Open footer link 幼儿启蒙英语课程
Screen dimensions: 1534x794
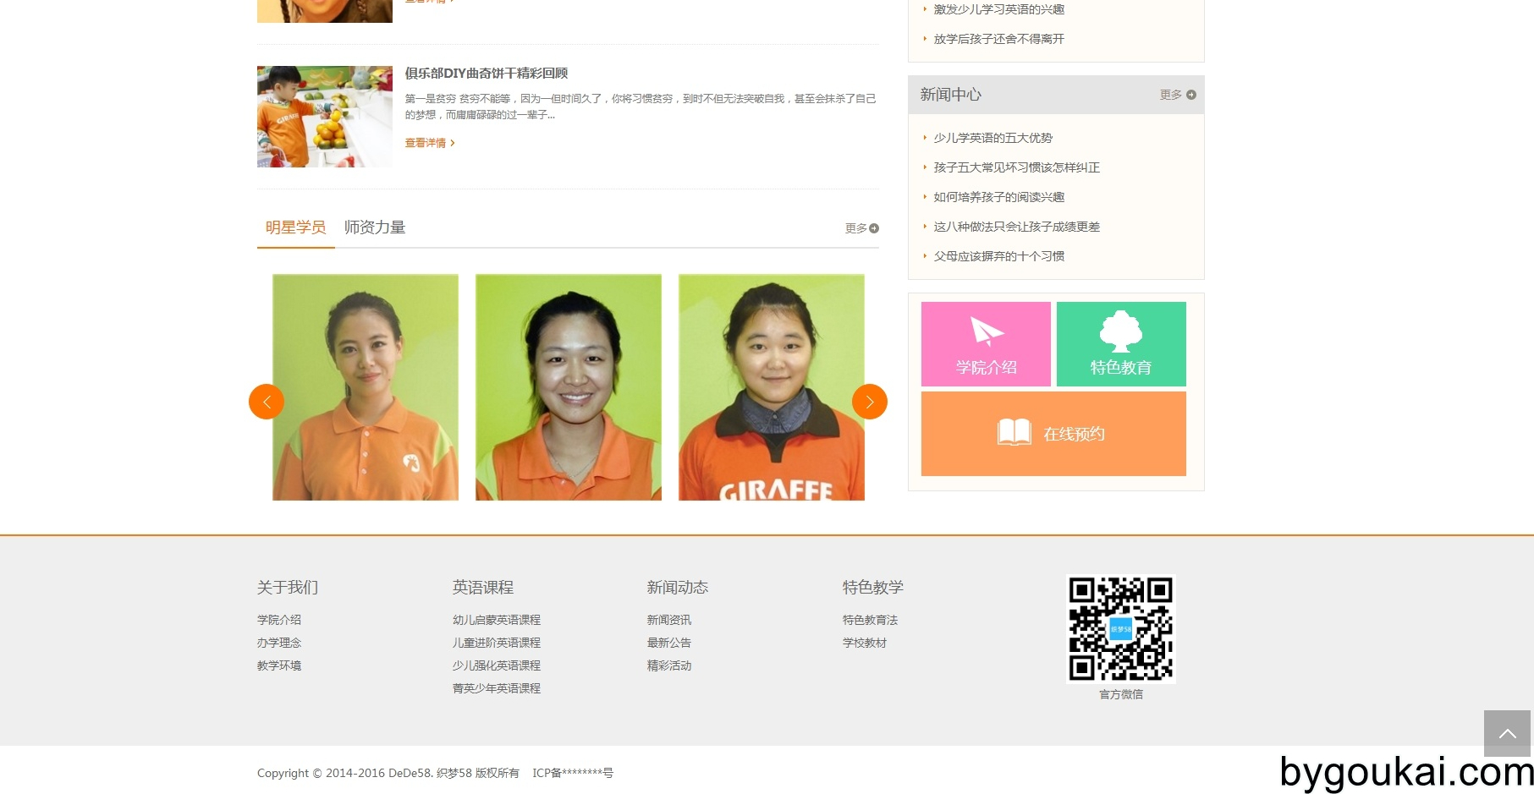click(497, 620)
